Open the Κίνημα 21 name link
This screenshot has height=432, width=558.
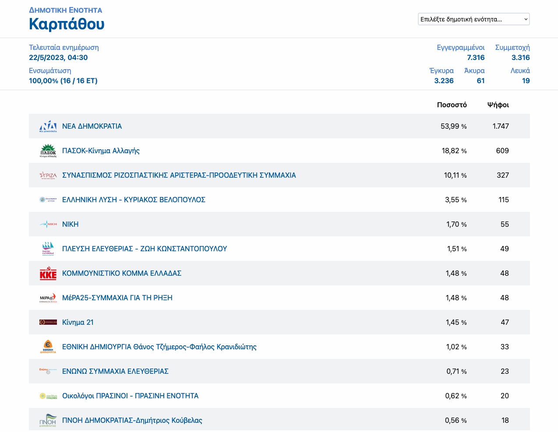[x=78, y=322]
